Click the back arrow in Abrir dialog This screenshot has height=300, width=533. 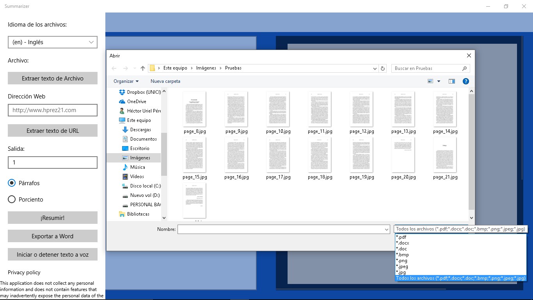(114, 68)
